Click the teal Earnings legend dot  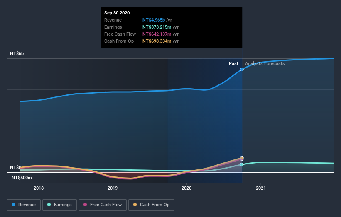pos(49,205)
